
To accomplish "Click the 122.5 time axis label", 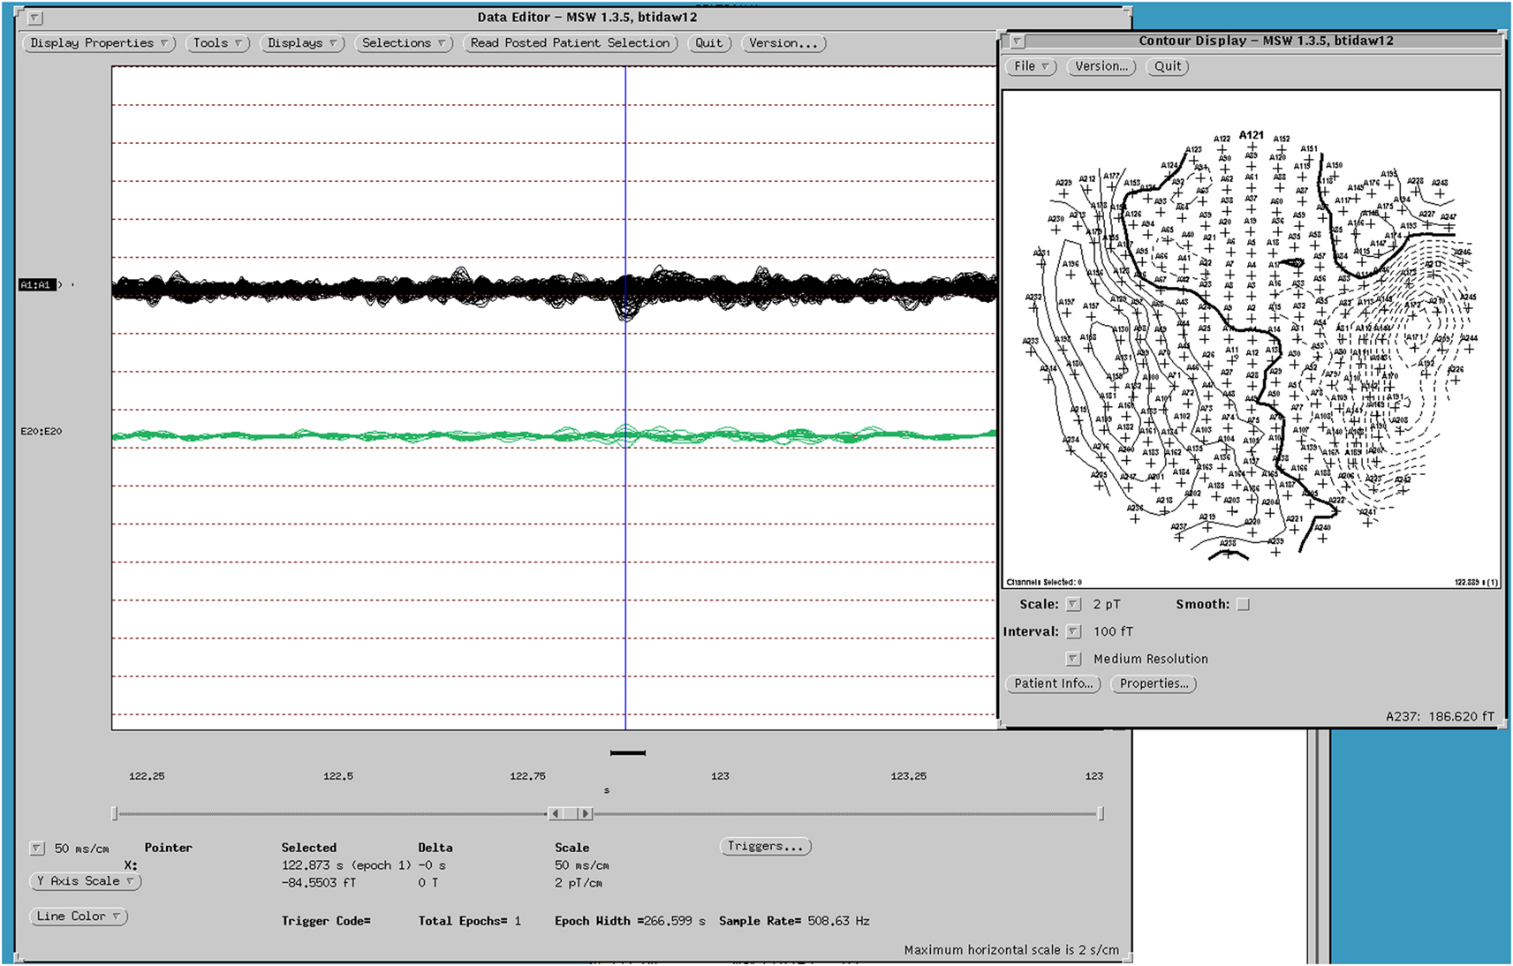I will tap(338, 776).
